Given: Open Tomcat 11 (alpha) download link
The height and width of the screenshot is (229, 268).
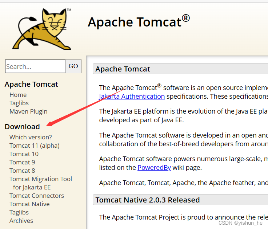Looking at the screenshot, I should [x=35, y=146].
